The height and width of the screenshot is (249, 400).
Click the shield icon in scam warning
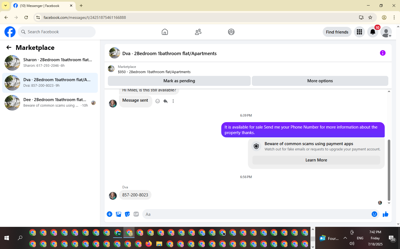[x=256, y=146]
